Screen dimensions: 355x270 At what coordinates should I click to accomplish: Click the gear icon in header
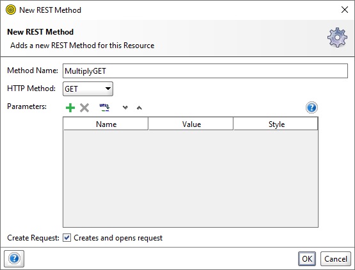point(337,37)
